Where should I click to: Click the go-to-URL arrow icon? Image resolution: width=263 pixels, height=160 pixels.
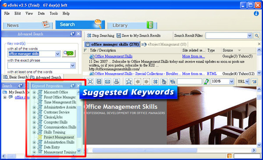(254, 82)
